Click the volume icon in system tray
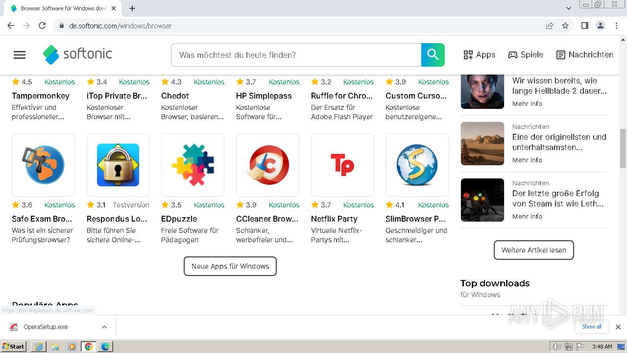Screen dimensions: 627x353 556,347
